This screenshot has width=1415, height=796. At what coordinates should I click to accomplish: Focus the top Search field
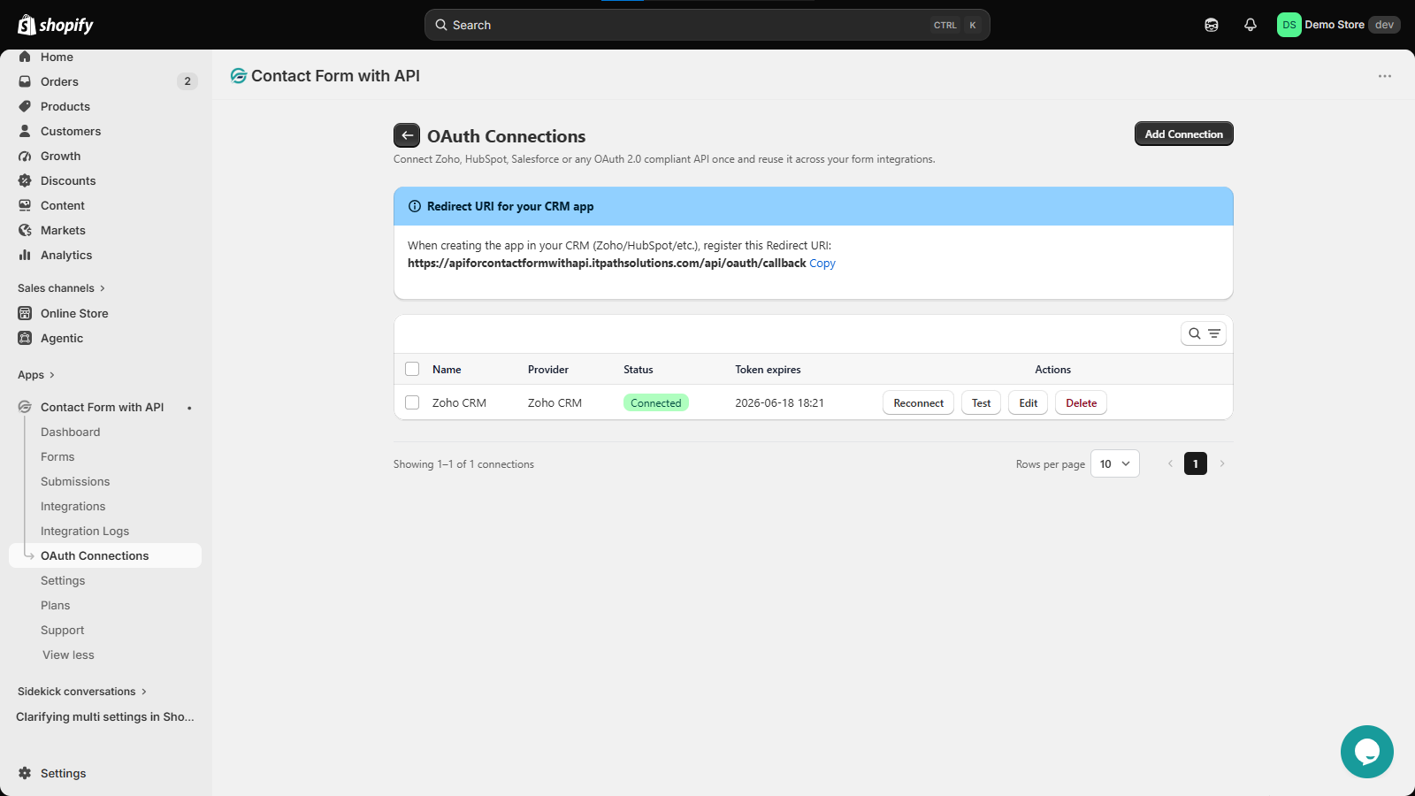(707, 25)
